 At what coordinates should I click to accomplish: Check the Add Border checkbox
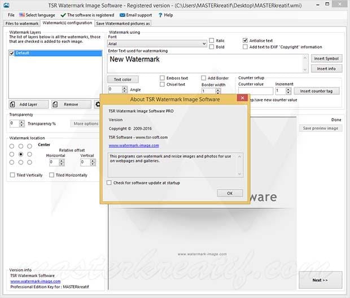click(x=203, y=78)
